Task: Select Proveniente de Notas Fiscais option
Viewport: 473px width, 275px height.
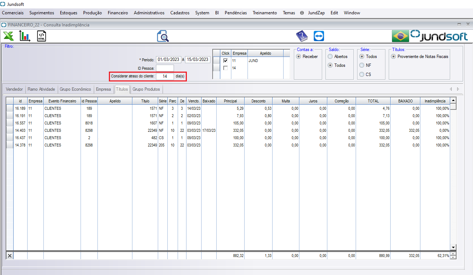Action: click(394, 57)
